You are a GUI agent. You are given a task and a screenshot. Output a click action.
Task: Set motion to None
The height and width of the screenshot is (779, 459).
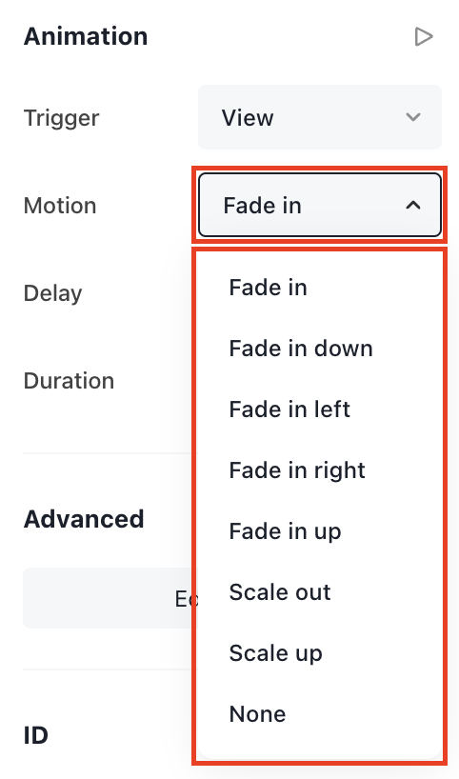pyautogui.click(x=257, y=714)
